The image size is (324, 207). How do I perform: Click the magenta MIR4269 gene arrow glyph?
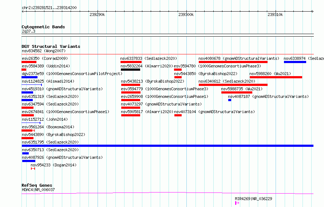(237, 203)
